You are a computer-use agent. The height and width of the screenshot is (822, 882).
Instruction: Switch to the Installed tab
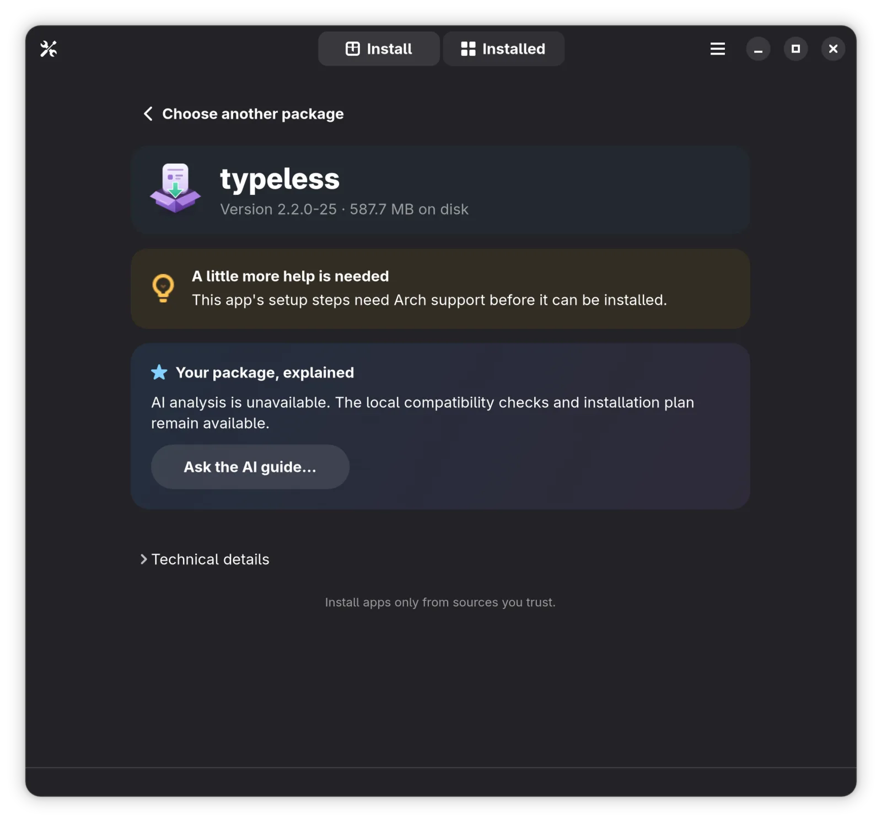503,49
